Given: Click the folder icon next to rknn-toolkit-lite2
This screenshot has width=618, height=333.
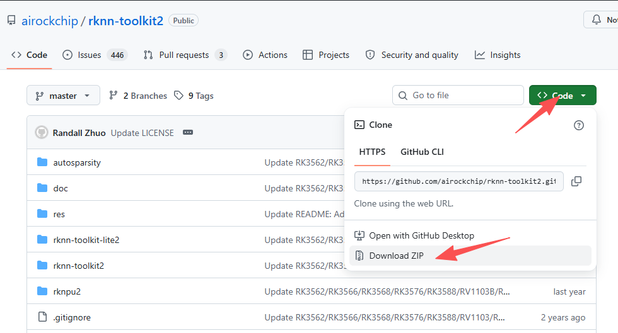Looking at the screenshot, I should (42, 239).
